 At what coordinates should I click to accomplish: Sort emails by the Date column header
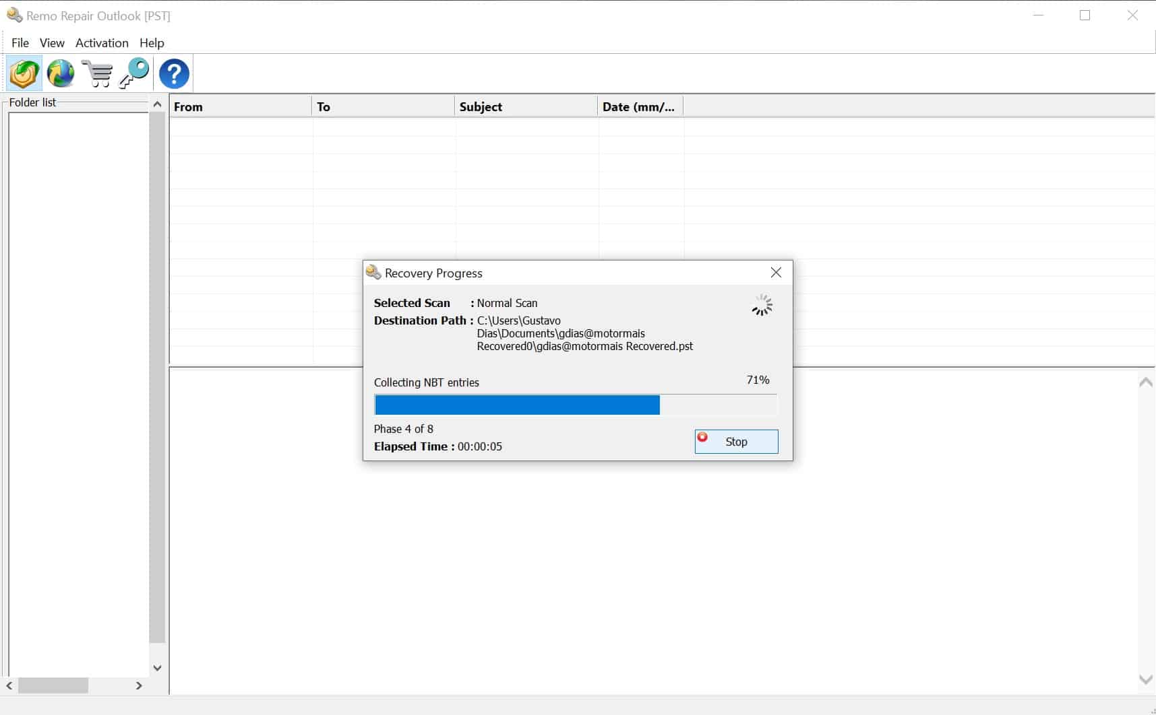pos(639,107)
